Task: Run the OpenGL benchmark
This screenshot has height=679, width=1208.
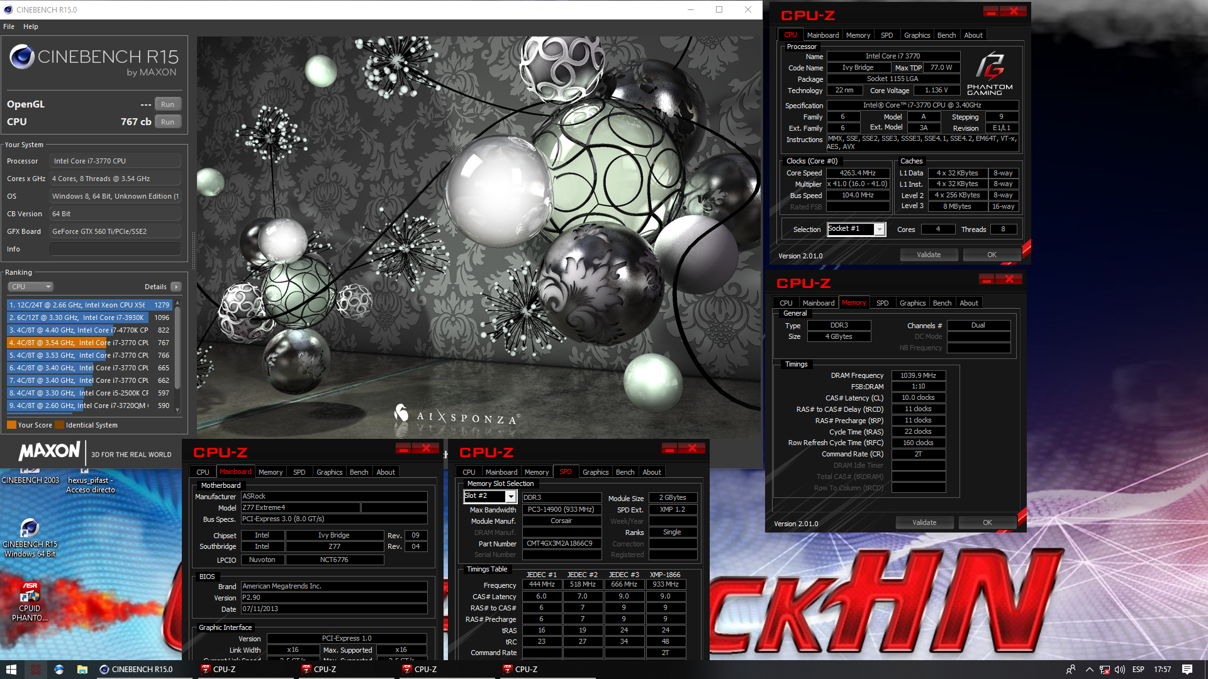Action: coord(167,104)
